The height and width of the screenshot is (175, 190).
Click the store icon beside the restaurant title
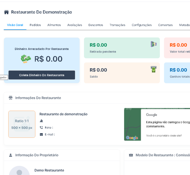pyautogui.click(x=6, y=12)
